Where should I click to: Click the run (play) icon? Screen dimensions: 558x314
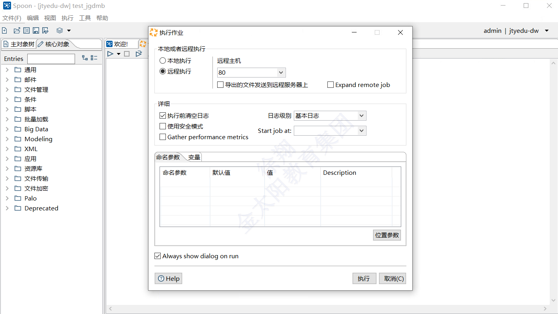pyautogui.click(x=111, y=54)
